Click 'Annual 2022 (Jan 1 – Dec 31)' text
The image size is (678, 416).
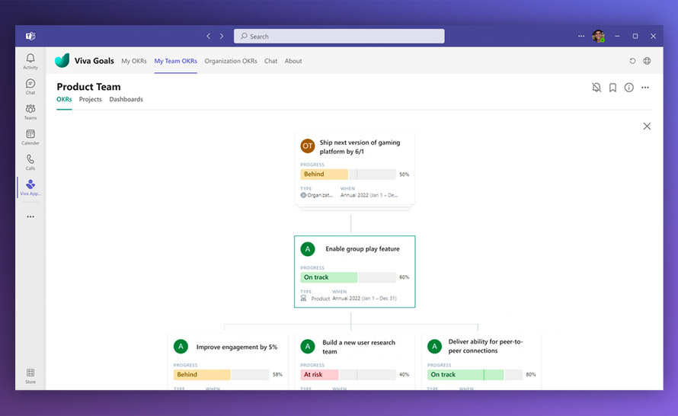point(364,299)
